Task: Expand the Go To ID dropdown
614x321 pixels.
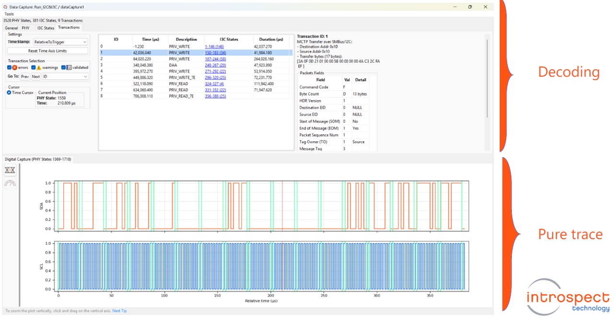Action: click(65, 77)
